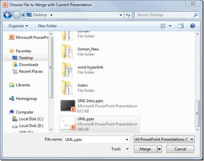Image resolution: width=204 pixels, height=161 pixels.
Task: Close the Choose File to Merge dialog
Action: [x=193, y=3]
